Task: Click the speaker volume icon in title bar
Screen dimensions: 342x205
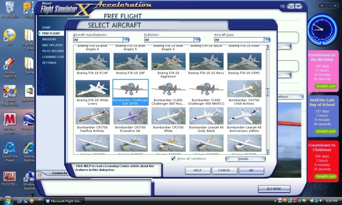Action: (x=282, y=6)
